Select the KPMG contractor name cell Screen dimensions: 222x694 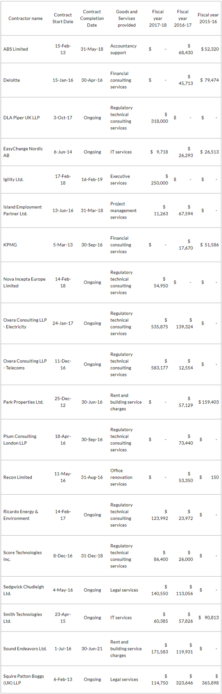tap(10, 245)
